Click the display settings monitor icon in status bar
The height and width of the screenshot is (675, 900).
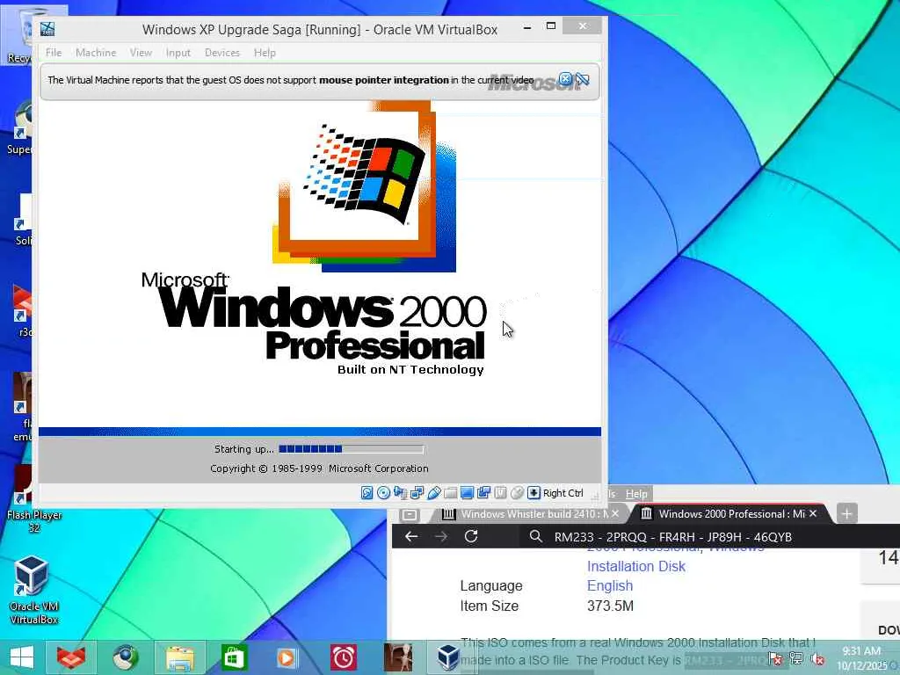click(468, 492)
